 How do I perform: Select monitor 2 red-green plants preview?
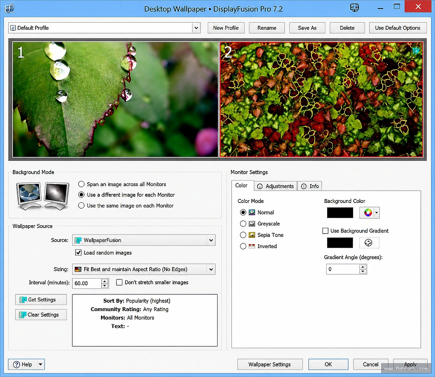tap(321, 99)
